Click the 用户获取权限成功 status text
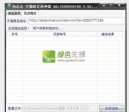The image size is (129, 112). 47,29
